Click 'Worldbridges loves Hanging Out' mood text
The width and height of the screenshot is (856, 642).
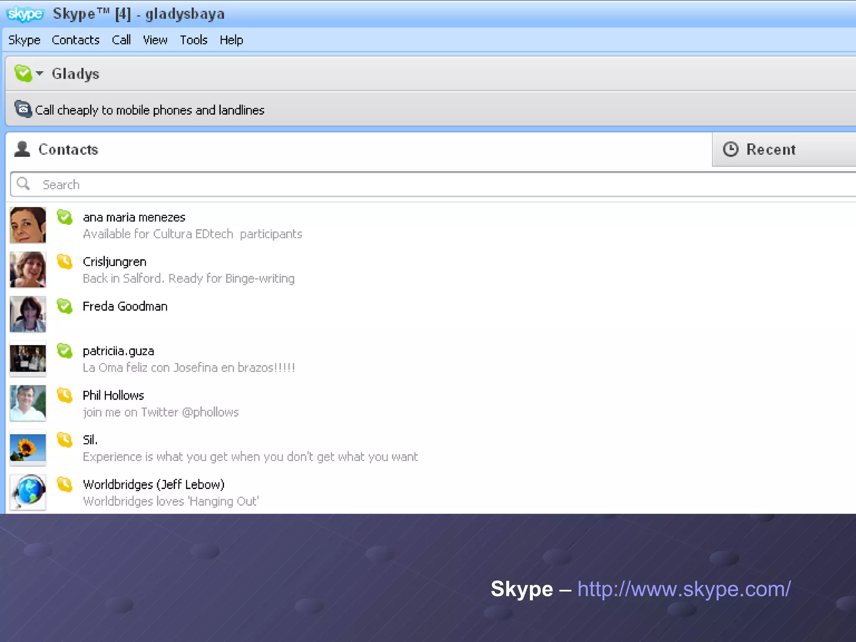click(x=171, y=501)
